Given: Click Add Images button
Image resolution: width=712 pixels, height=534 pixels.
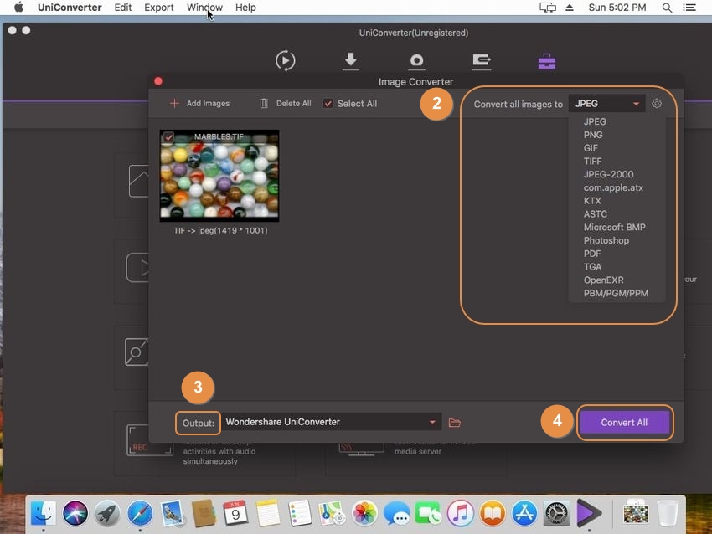Looking at the screenshot, I should 199,104.
